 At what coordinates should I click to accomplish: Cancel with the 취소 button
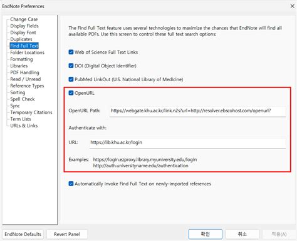pyautogui.click(x=242, y=234)
